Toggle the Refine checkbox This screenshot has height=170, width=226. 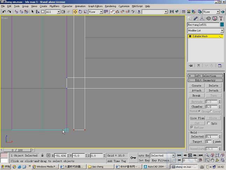pyautogui.click(x=192, y=127)
